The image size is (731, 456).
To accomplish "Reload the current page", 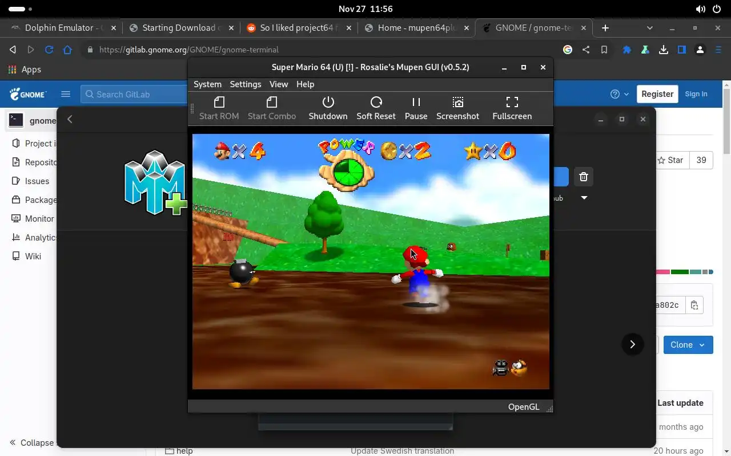I will (49, 50).
